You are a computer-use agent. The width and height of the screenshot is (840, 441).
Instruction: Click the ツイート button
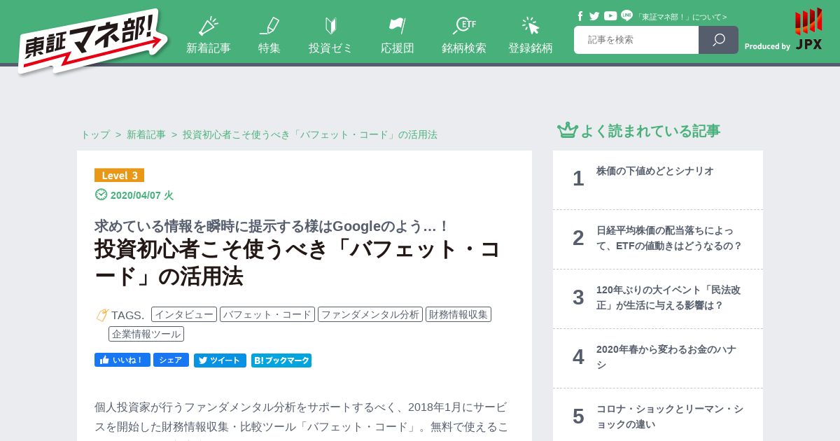click(x=220, y=360)
